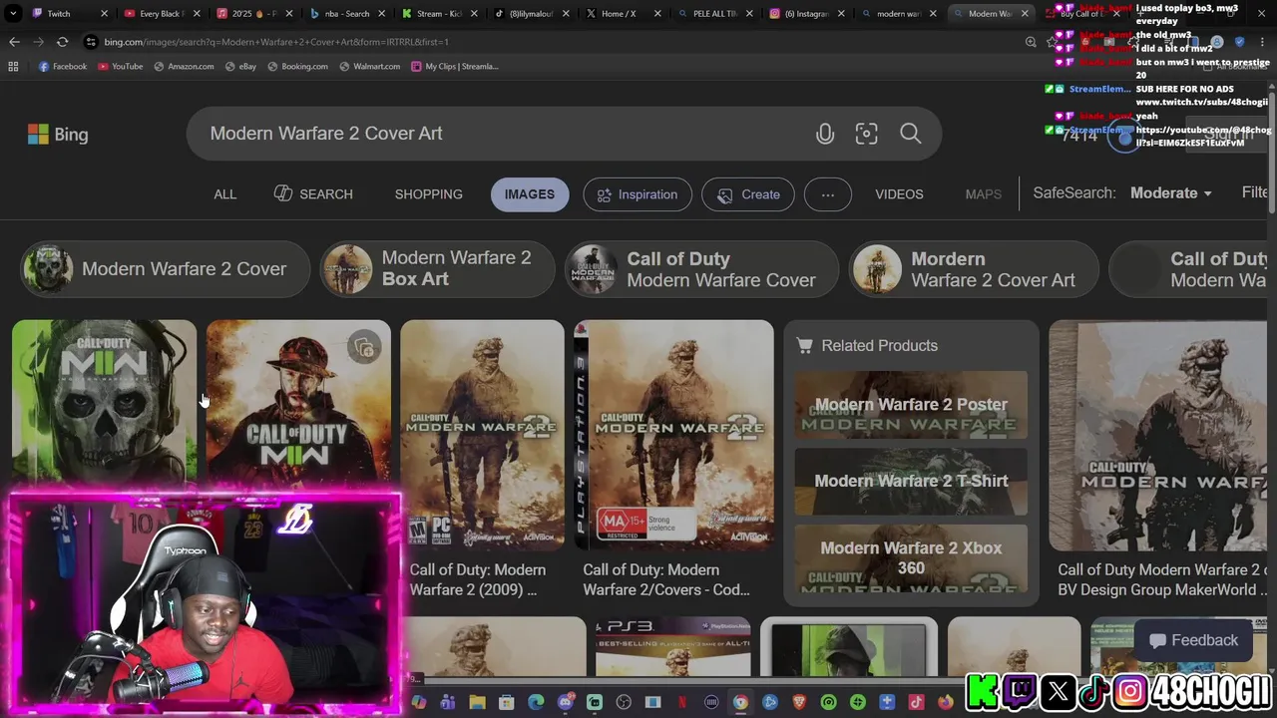This screenshot has width=1277, height=718.
Task: Select Mordern Warfare 2 Cover Art chip
Action: (974, 269)
